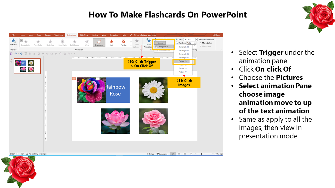Select the Fly Out exit animation
The width and height of the screenshot is (335, 188).
(124, 43)
